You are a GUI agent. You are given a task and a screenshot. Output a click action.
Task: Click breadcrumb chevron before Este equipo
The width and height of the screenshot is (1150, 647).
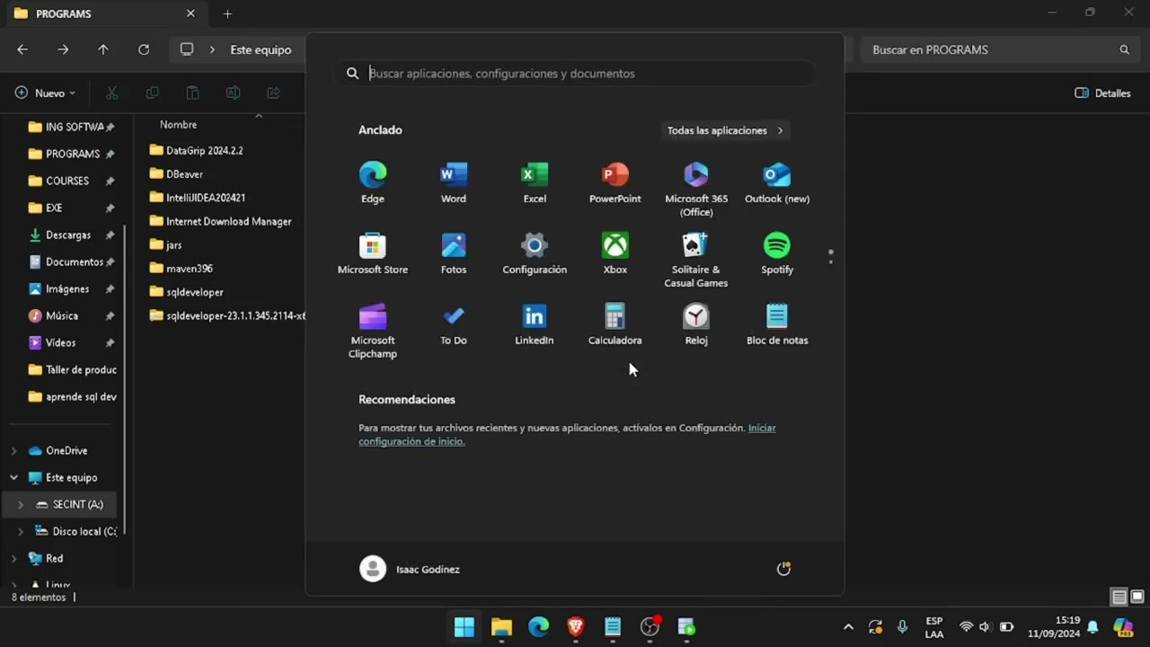click(x=212, y=49)
